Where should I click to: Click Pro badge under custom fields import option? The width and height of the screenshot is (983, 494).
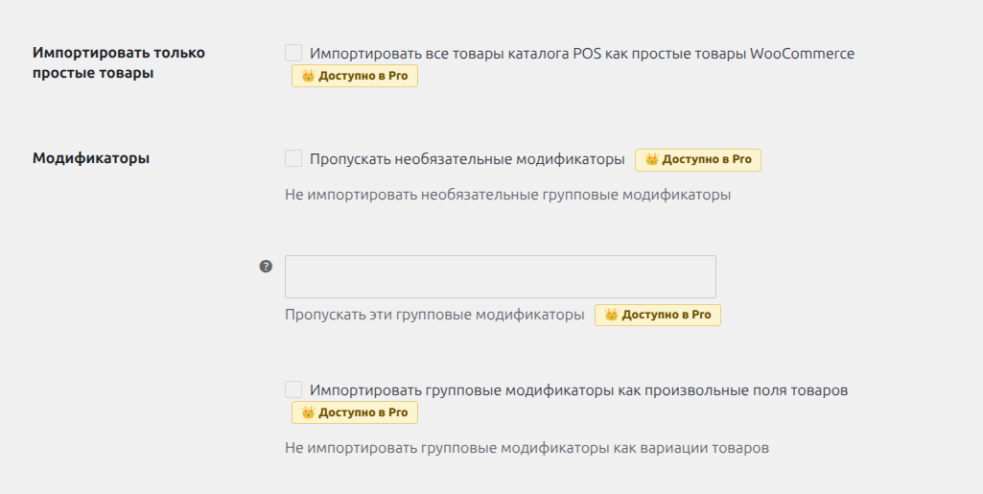355,412
